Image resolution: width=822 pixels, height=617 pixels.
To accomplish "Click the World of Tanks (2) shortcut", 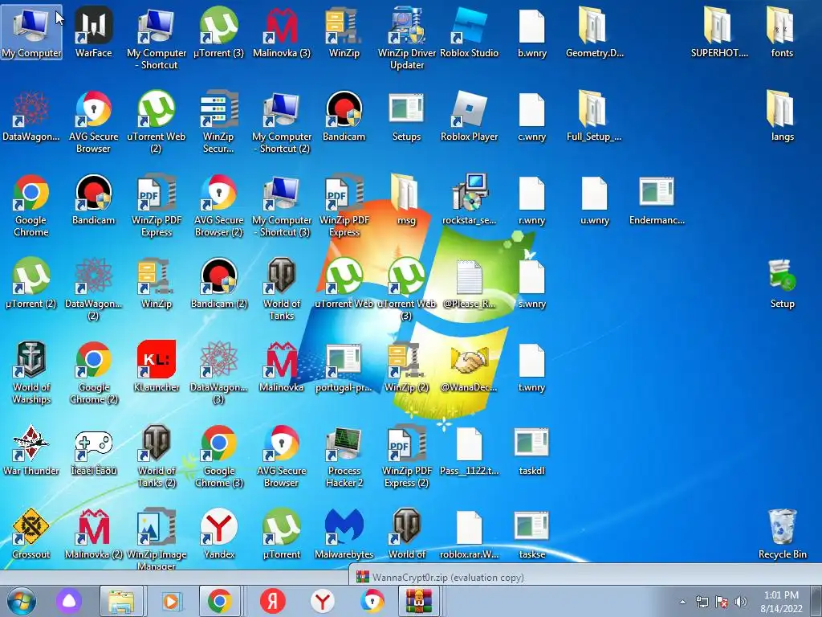I will pos(157,456).
